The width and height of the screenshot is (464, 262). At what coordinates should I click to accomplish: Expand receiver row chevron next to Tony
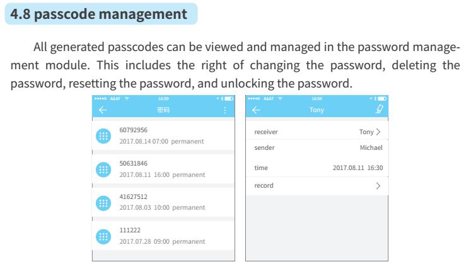tap(378, 132)
